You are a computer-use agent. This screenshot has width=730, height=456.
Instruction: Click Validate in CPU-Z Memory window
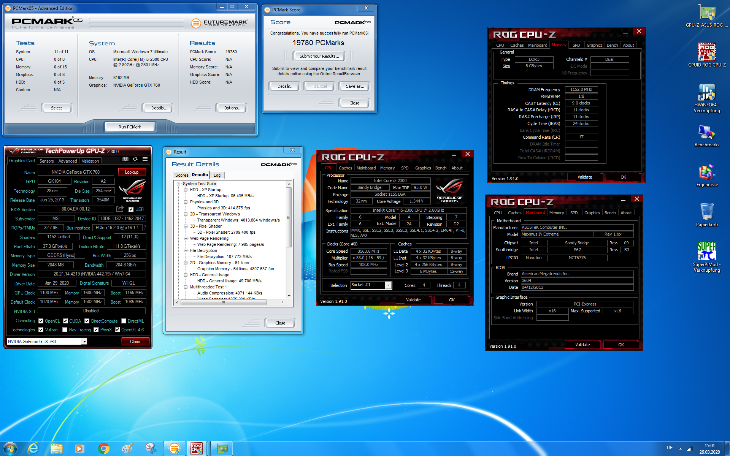[x=585, y=177]
